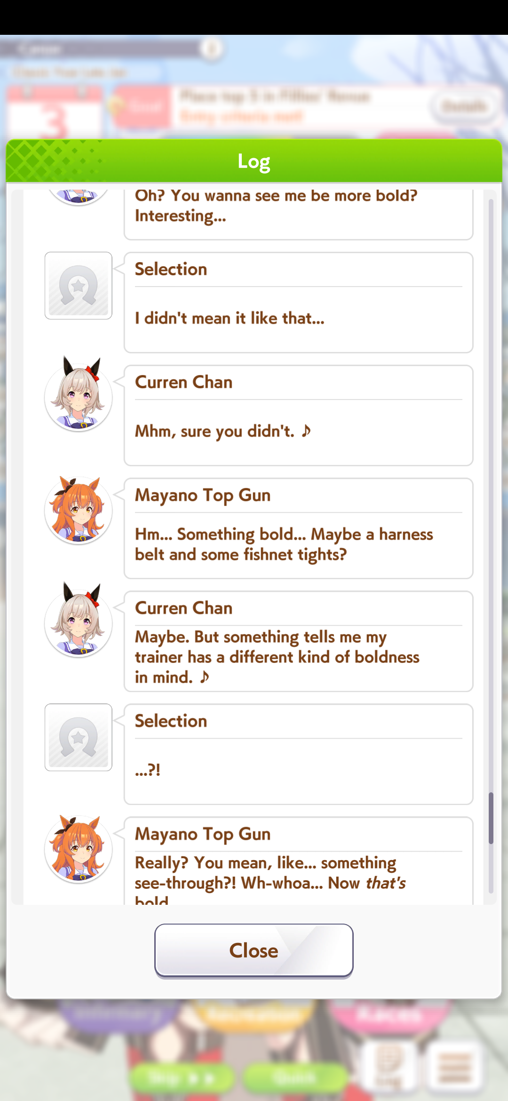Click 'Selection' label above '...?!'
Screen dimensions: 508x1101
(171, 721)
